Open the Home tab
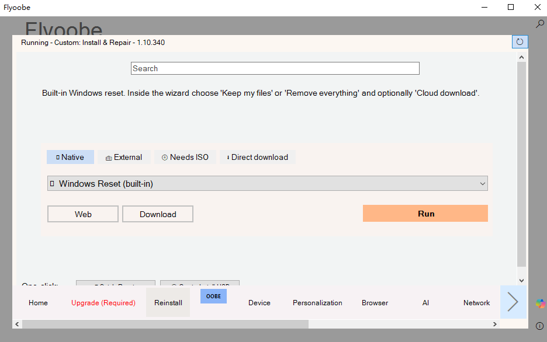547x342 pixels. 38,303
